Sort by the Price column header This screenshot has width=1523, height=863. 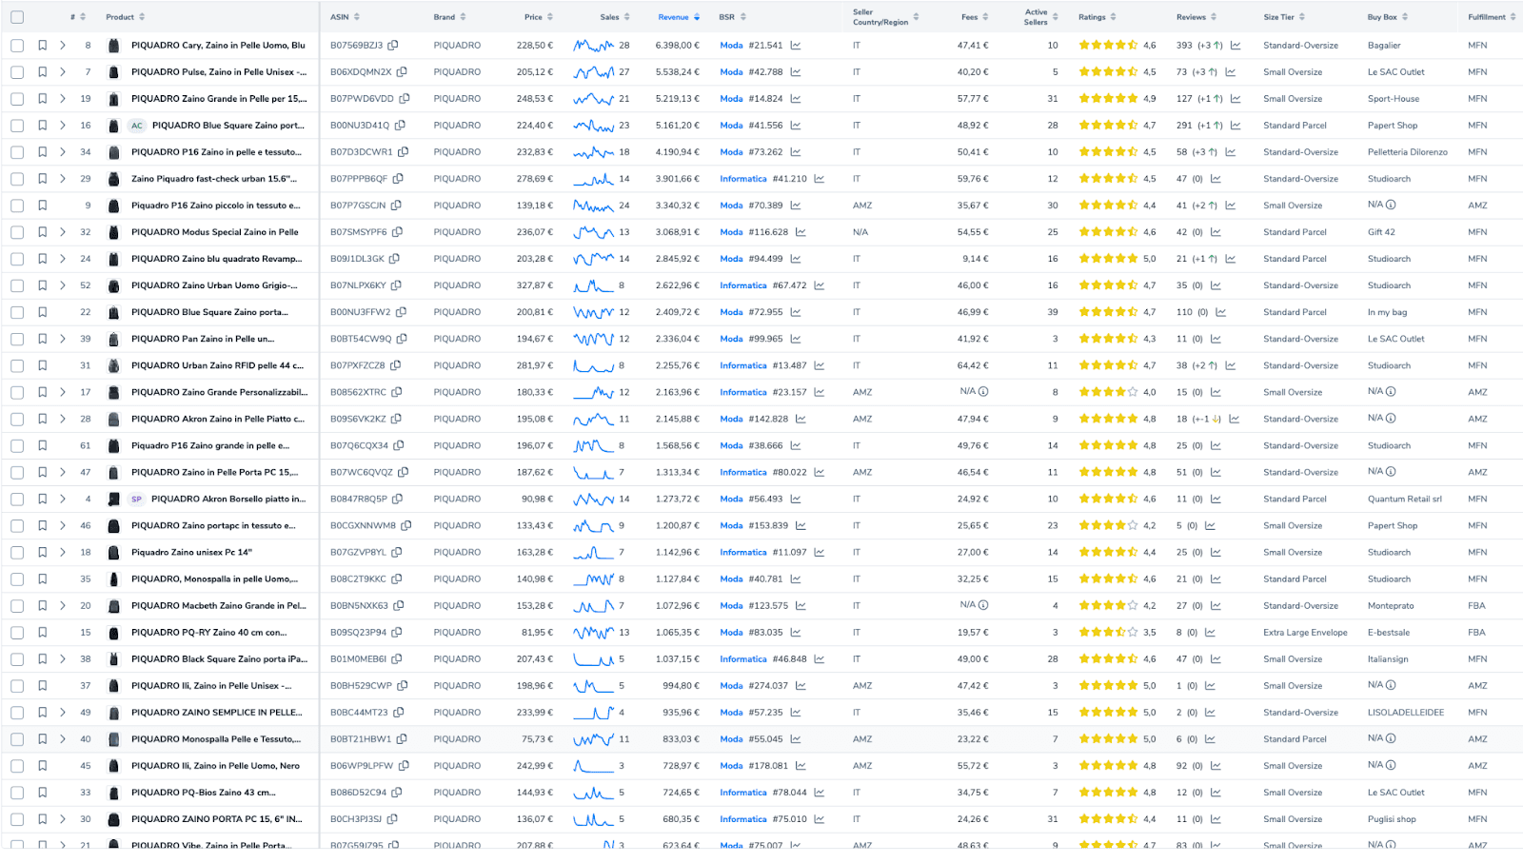click(x=539, y=17)
